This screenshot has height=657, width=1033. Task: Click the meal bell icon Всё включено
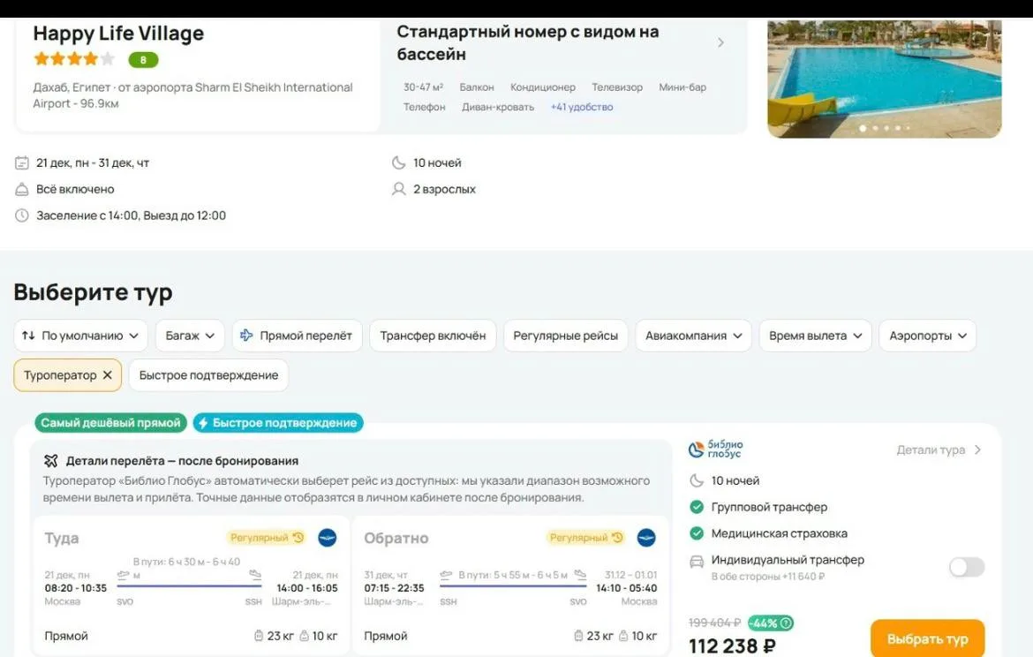tap(22, 189)
